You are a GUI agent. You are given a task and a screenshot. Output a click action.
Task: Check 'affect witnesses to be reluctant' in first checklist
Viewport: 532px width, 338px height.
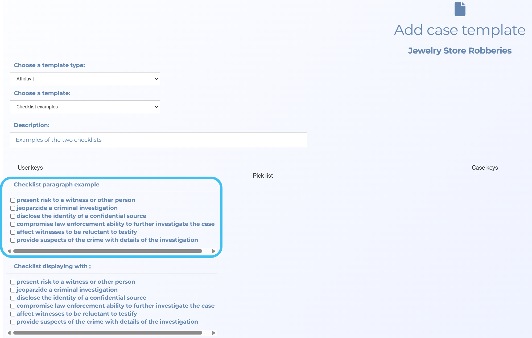[x=13, y=232]
